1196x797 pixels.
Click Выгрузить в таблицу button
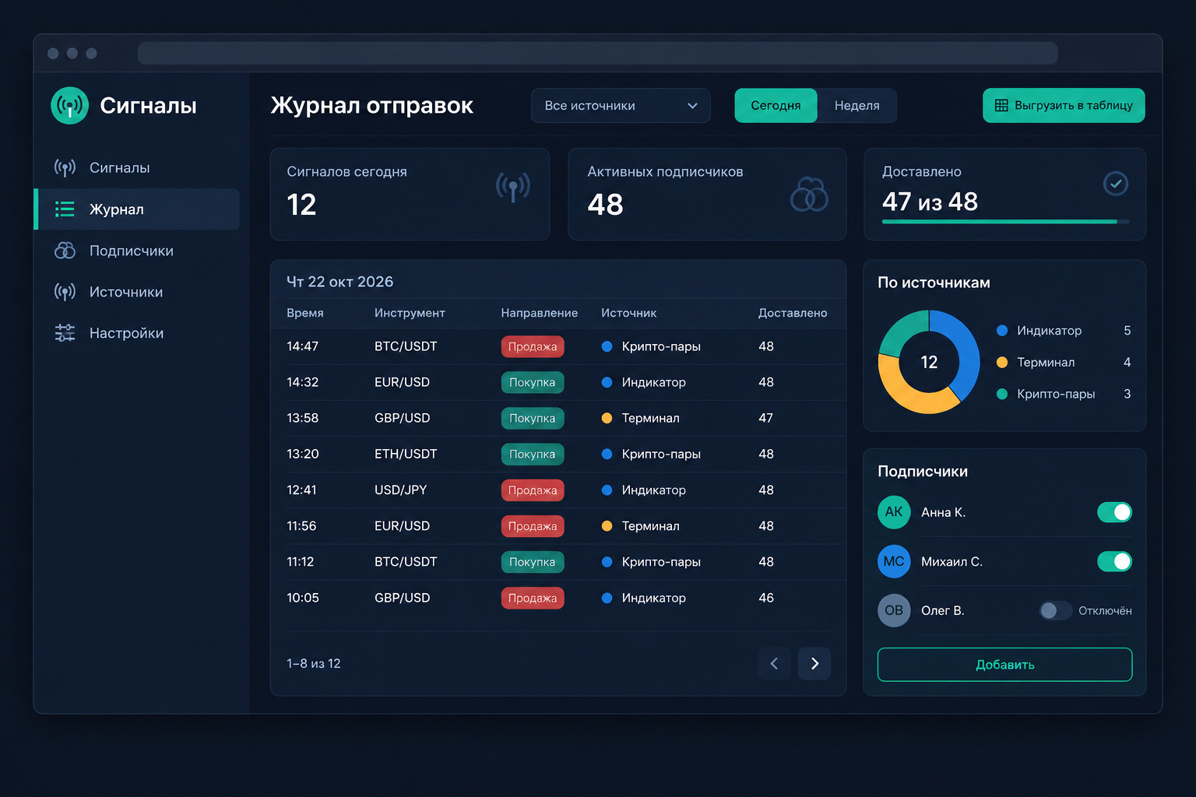coord(1064,105)
